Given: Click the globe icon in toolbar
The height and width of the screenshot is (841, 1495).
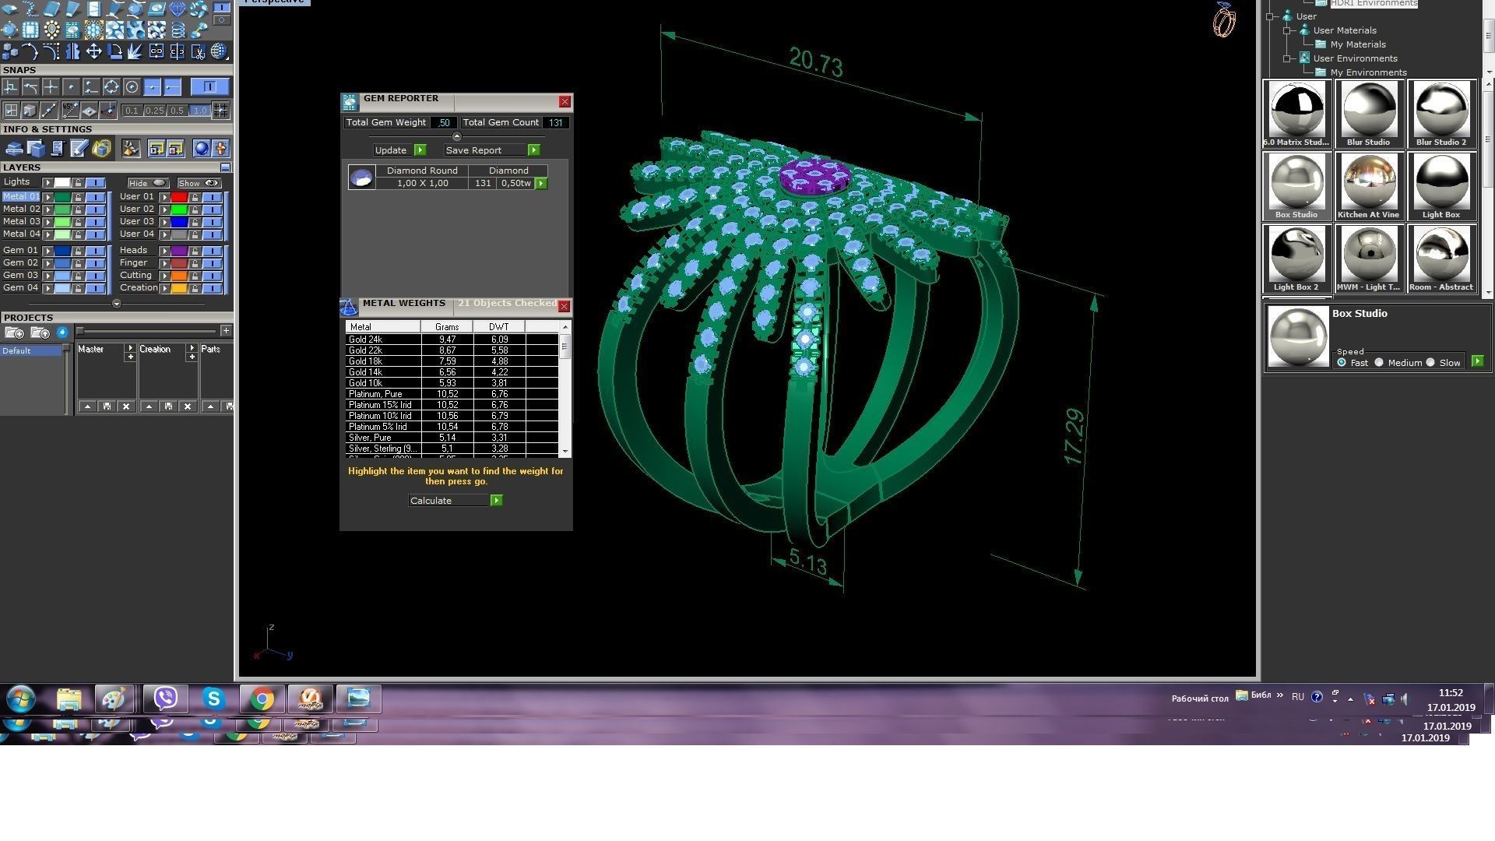Looking at the screenshot, I should (x=220, y=51).
